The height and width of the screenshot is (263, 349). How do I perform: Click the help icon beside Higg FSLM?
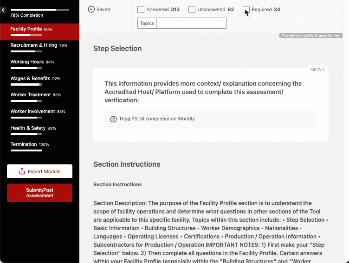(113, 119)
